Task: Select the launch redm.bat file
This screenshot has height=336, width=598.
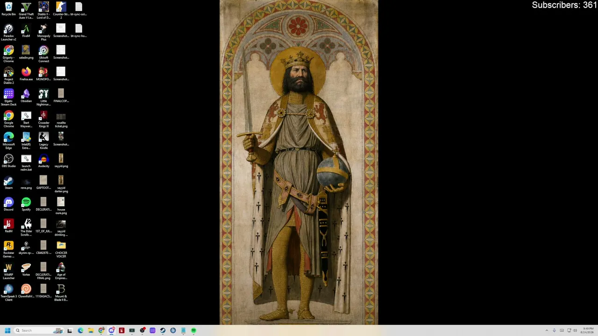Action: point(26,162)
